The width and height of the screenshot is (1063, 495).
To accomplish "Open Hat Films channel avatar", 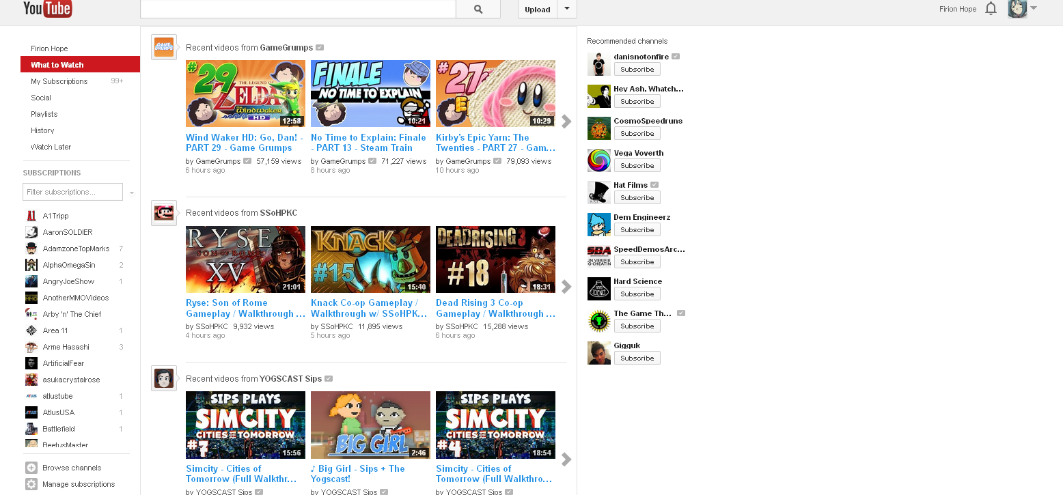I will pyautogui.click(x=598, y=193).
